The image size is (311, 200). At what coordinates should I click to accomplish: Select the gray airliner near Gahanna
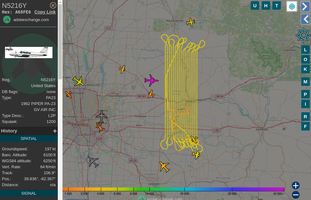[101, 117]
